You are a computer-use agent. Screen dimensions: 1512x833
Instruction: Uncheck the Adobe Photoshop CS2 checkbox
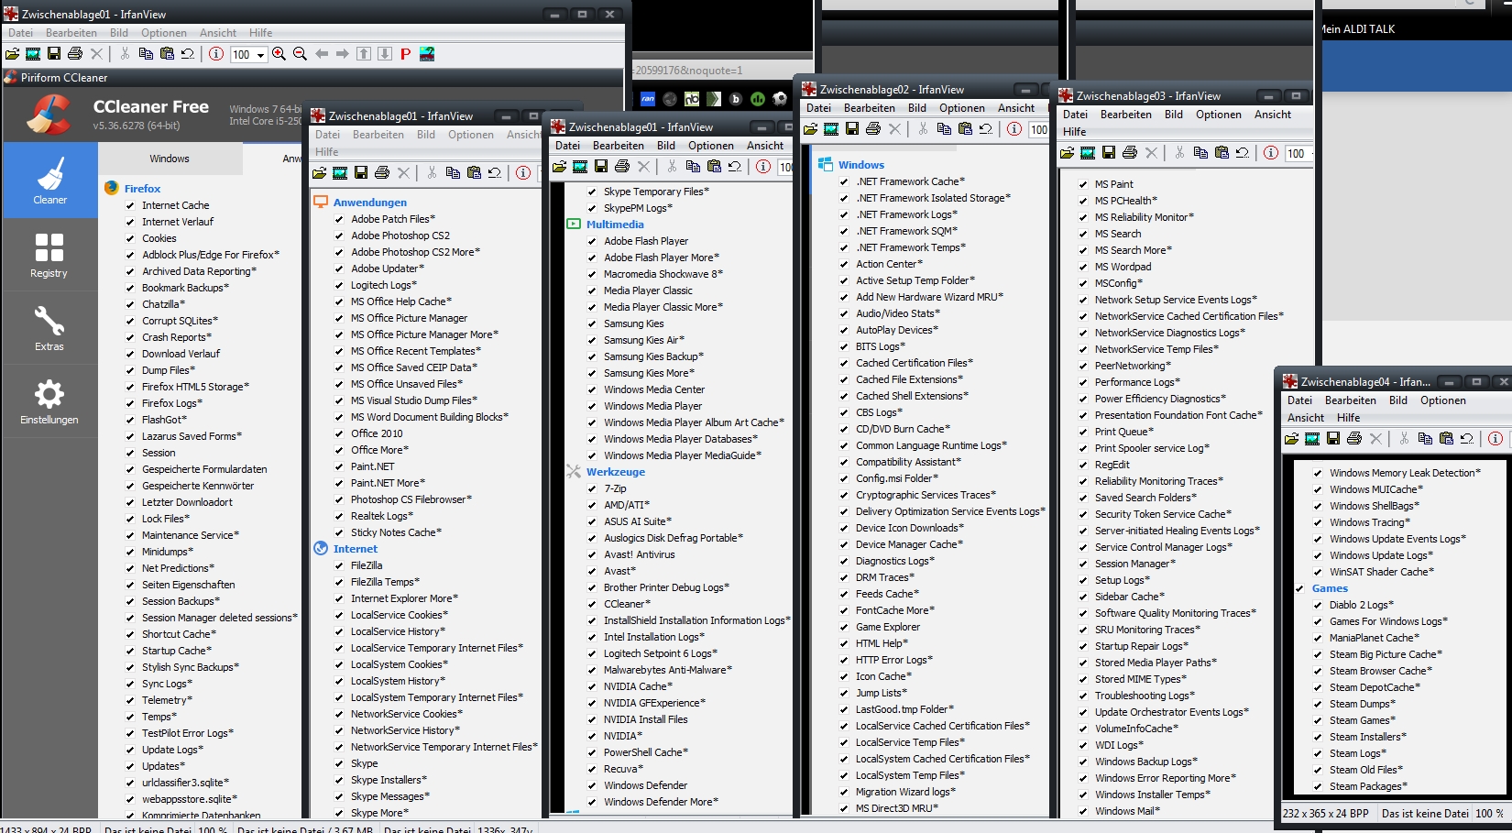point(339,236)
